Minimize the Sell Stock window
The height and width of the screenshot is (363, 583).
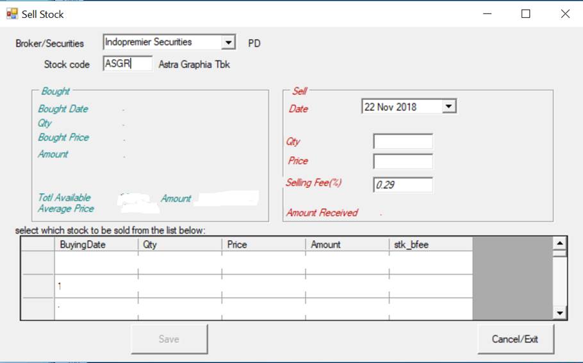[x=487, y=13]
